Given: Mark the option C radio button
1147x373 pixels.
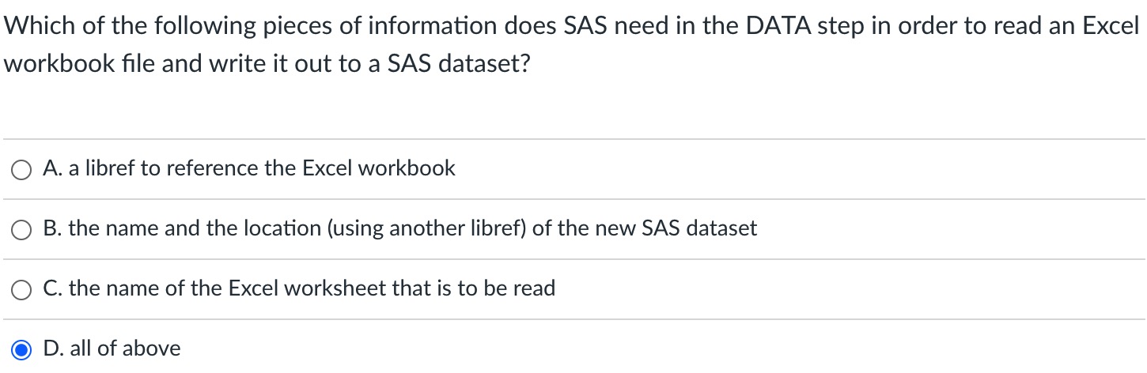Looking at the screenshot, I should (21, 290).
